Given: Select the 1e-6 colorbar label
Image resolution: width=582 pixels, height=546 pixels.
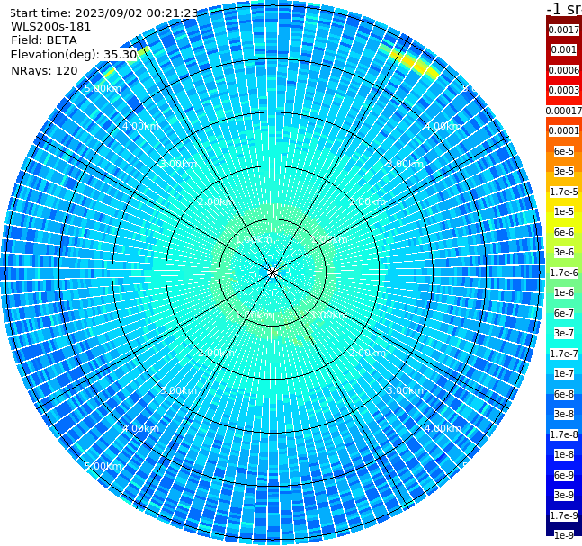Looking at the screenshot, I should coord(564,292).
